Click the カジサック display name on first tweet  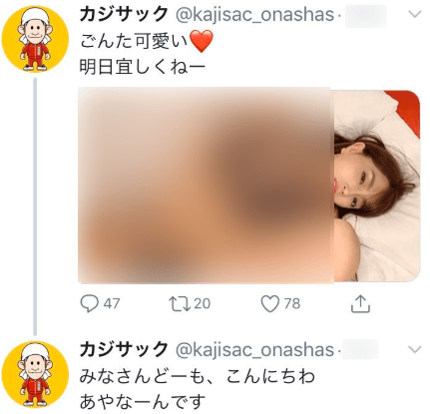coord(124,15)
